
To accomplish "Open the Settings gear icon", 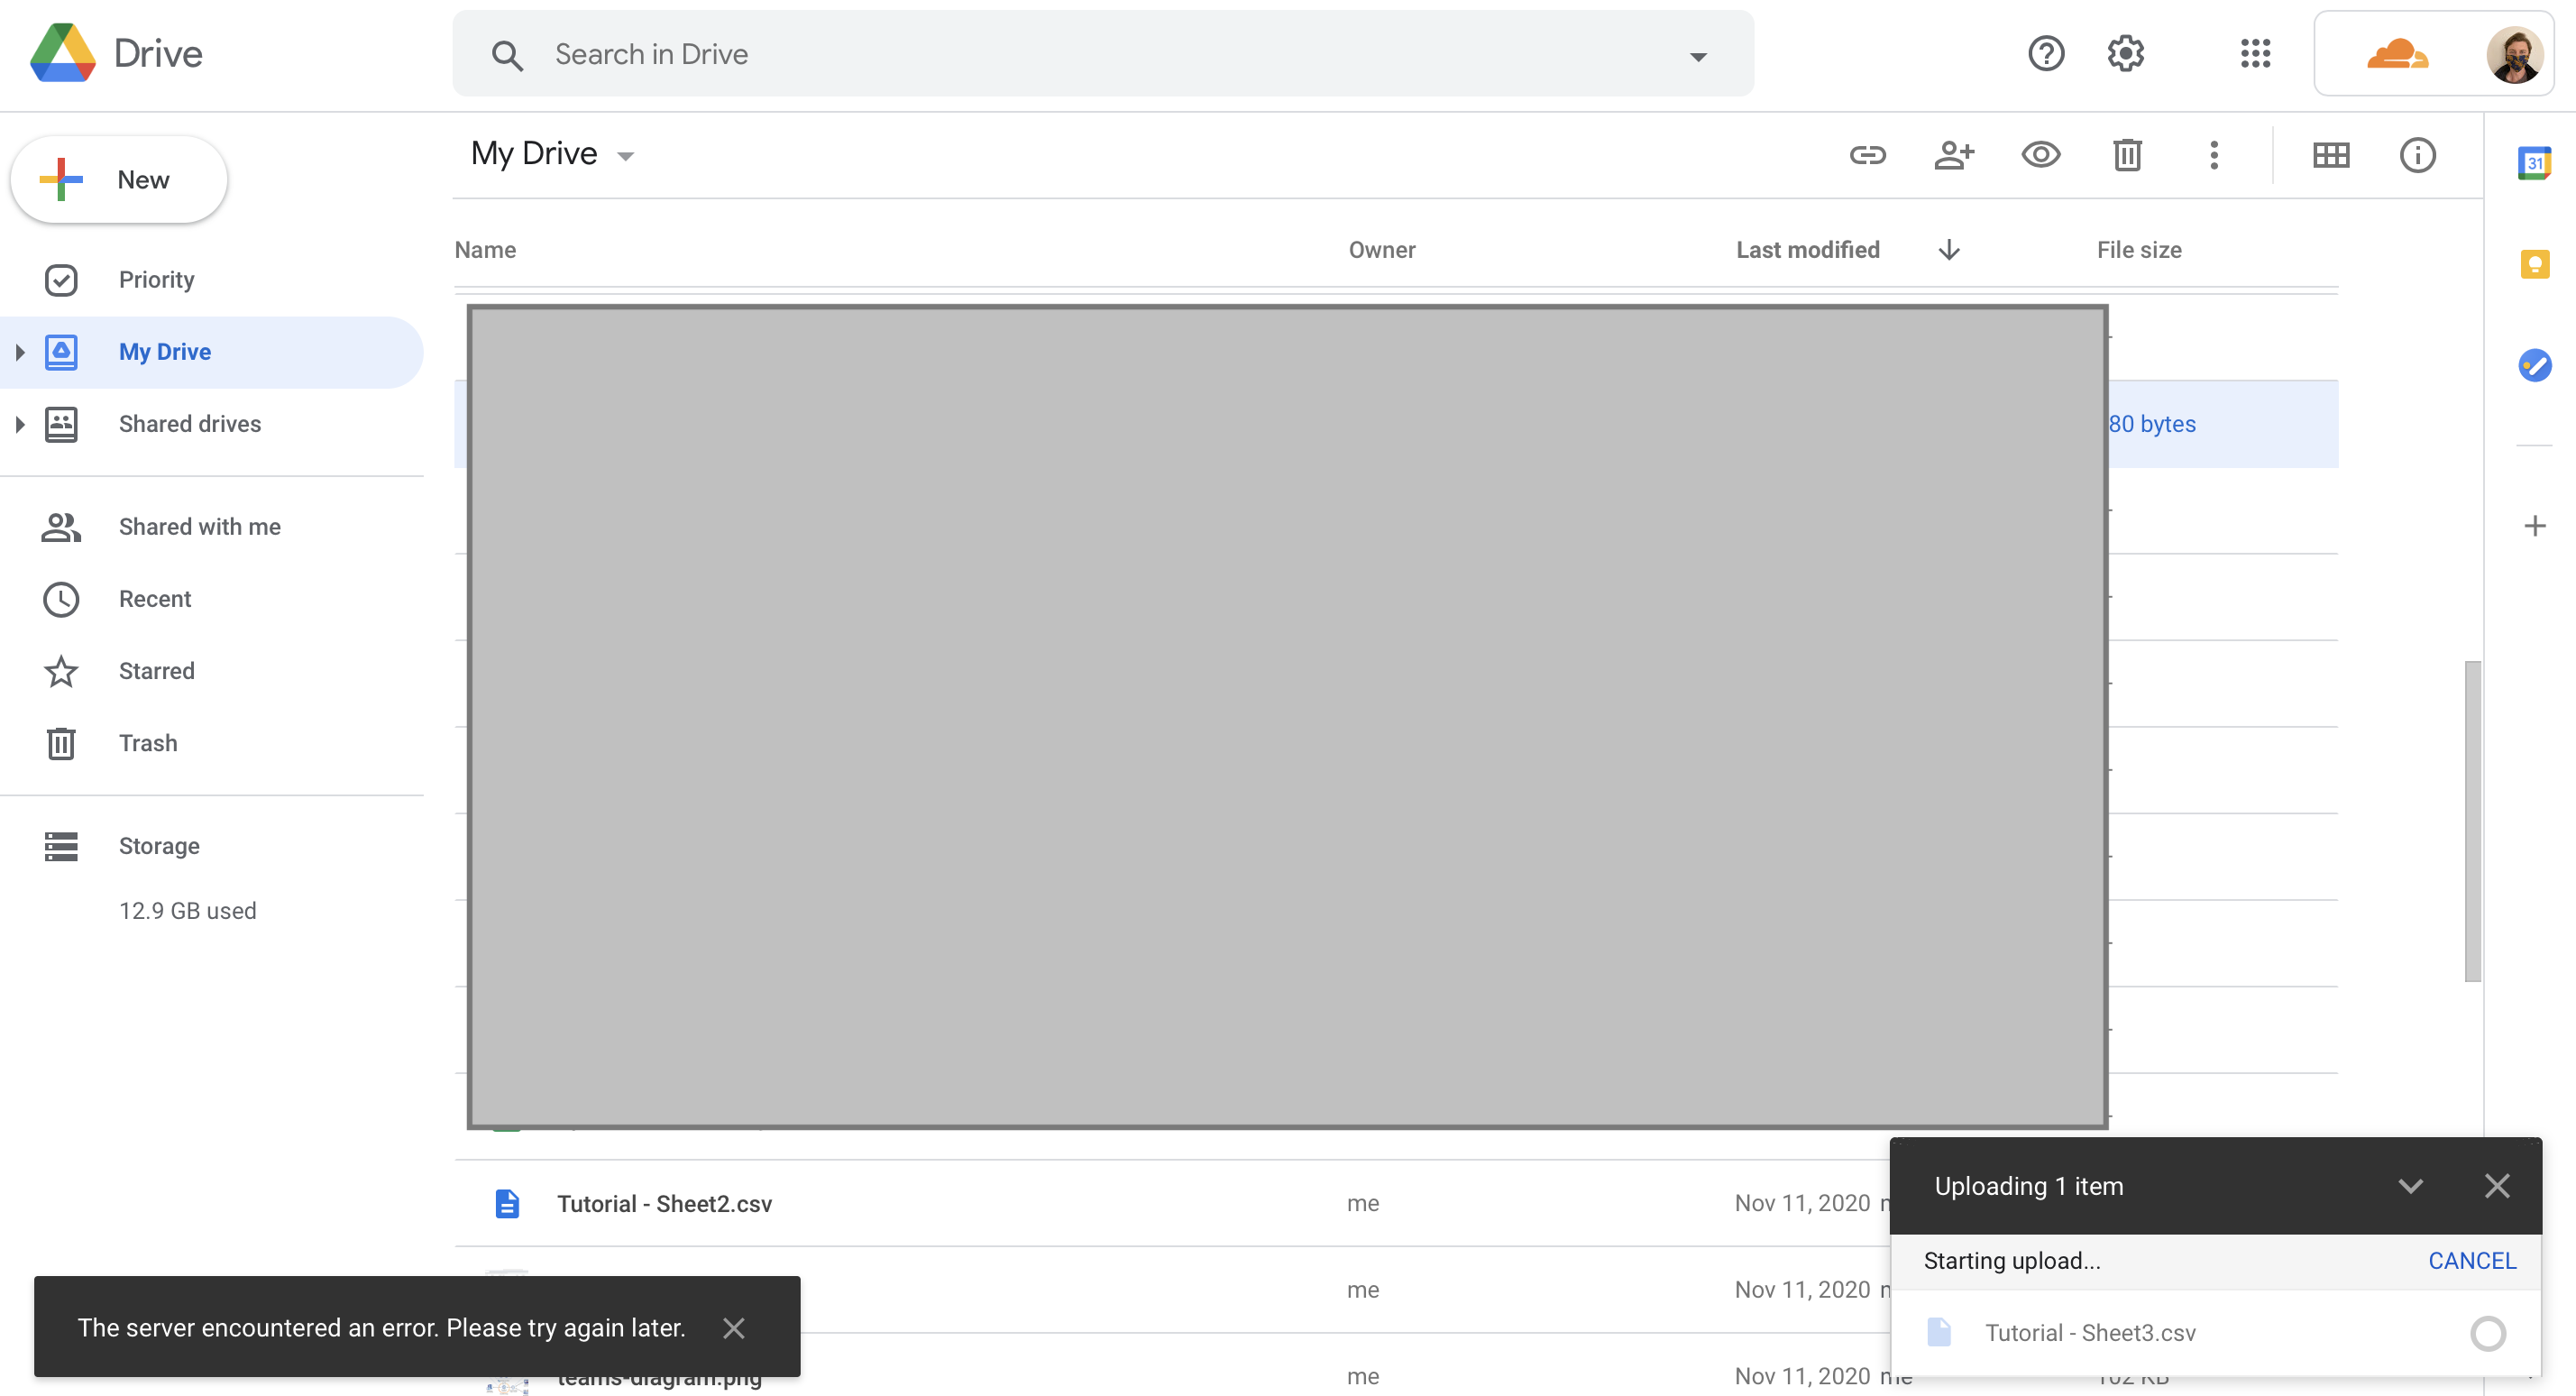I will tap(2126, 54).
